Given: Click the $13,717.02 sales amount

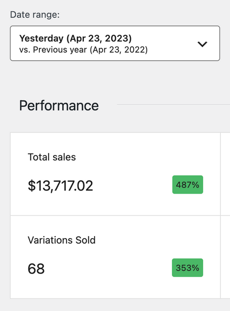Looking at the screenshot, I should [x=60, y=186].
